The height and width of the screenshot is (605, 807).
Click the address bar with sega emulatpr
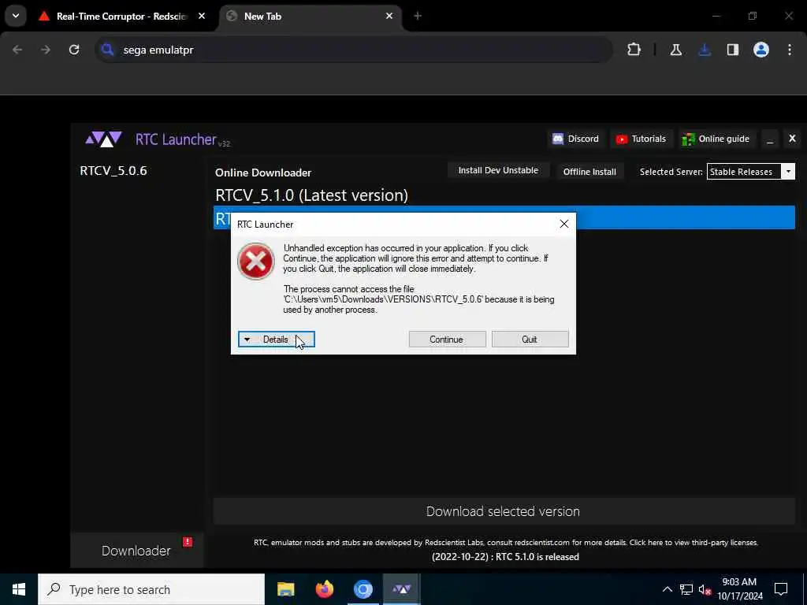tap(354, 50)
